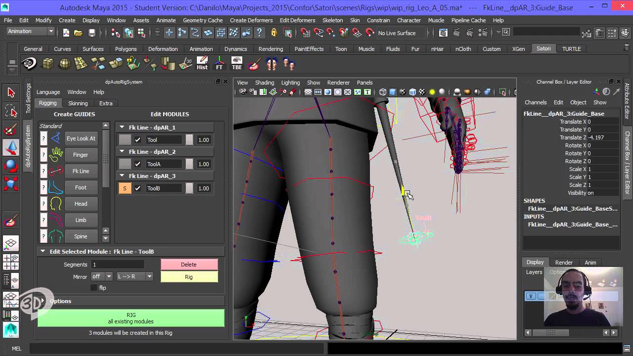Uncheck the ToolA module checkbox
633x356 pixels.
coord(137,164)
